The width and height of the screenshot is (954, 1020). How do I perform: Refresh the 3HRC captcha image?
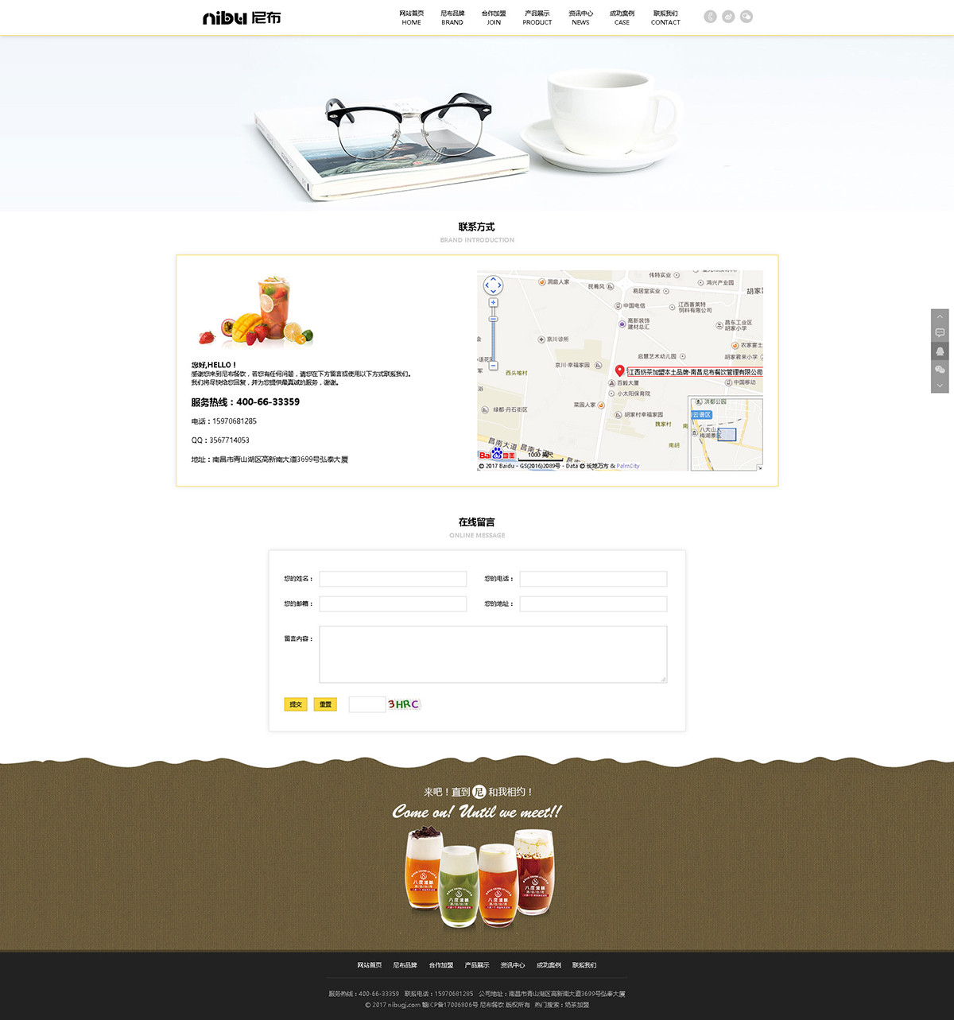[x=403, y=704]
